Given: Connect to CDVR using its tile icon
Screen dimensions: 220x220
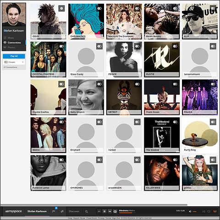Looking at the screenshot, I should pyautogui.click(x=61, y=8).
